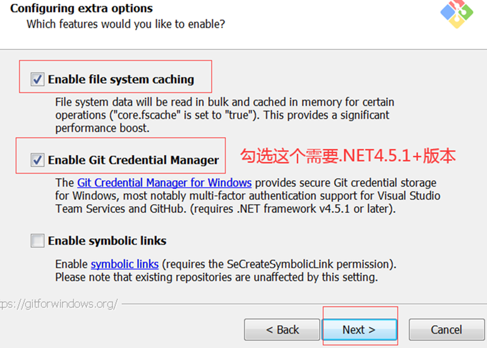Viewport: 487px width, 348px height.
Task: Click the Enable symbolic links label
Action: point(107,240)
